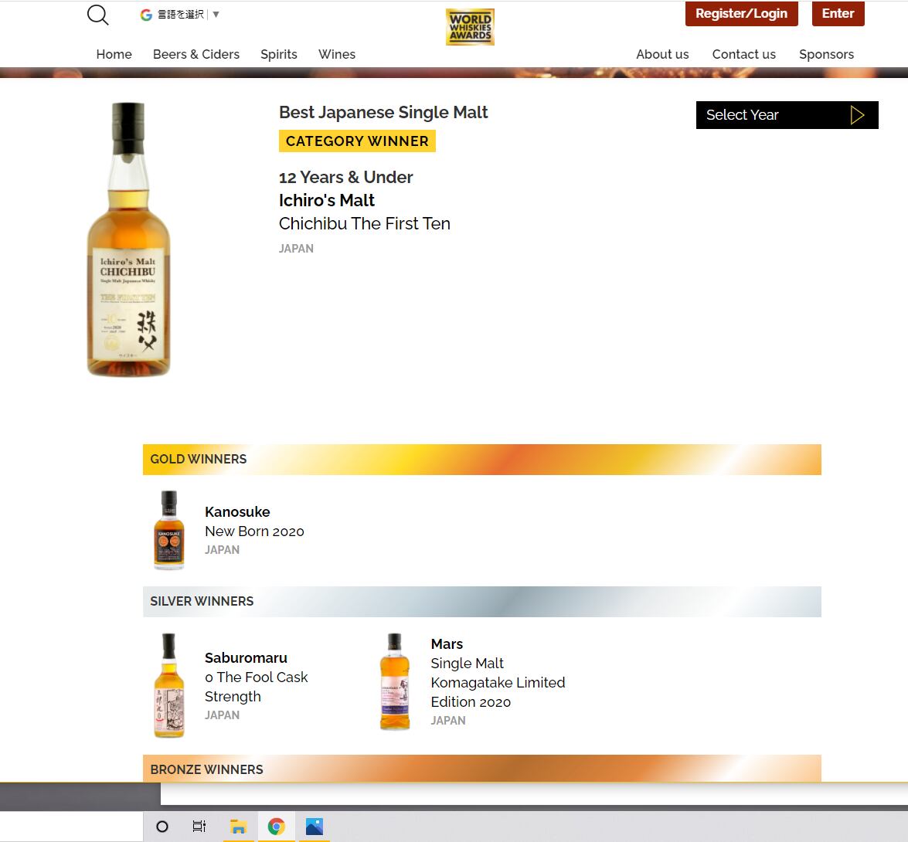Click the Gold Winners header bar
The image size is (908, 842).
tap(481, 460)
